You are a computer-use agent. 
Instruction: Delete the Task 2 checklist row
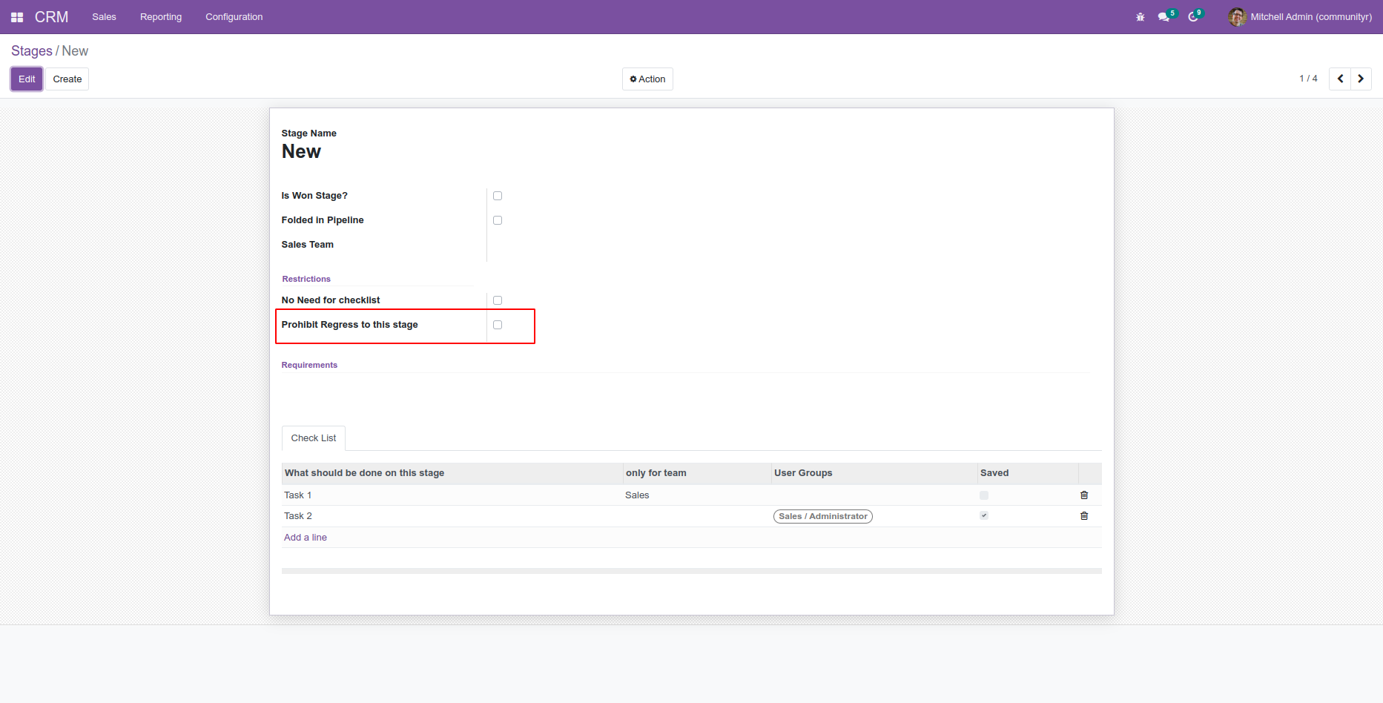point(1084,516)
